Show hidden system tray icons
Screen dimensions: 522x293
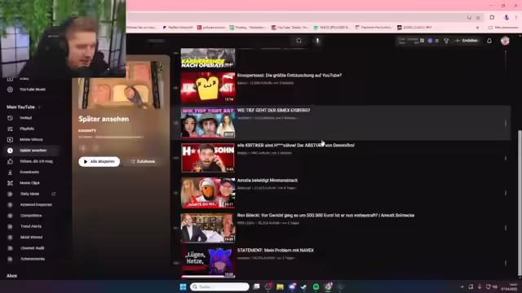462,286
